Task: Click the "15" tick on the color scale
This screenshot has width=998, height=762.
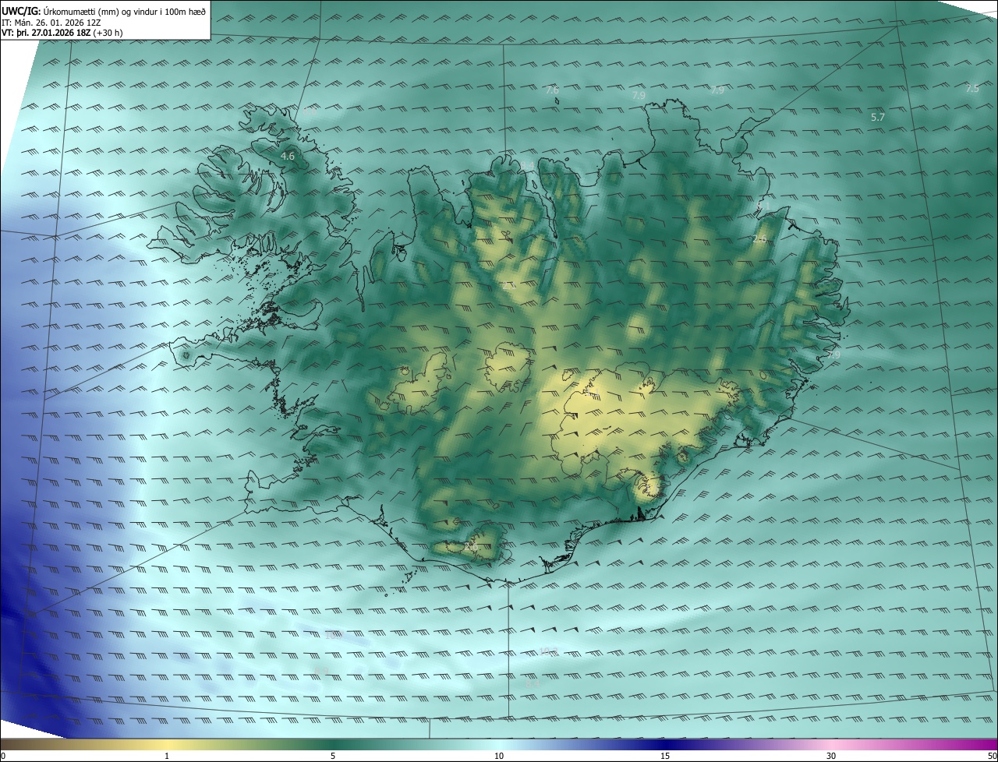Action: pyautogui.click(x=665, y=756)
